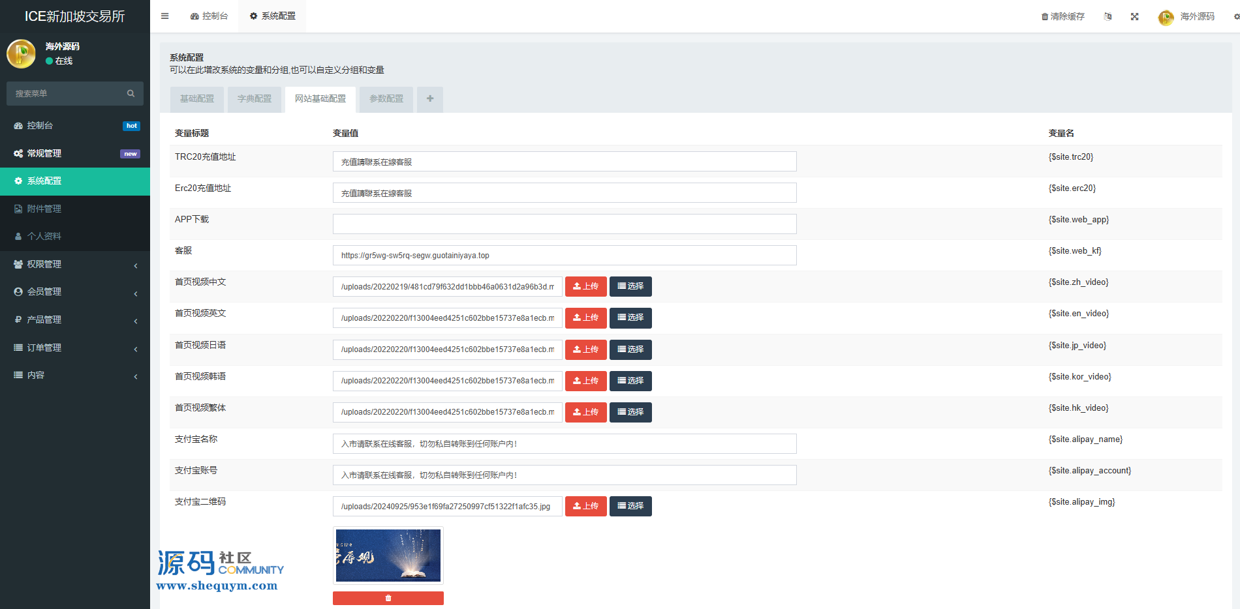Expand 内容 sidebar menu
The height and width of the screenshot is (609, 1240).
coord(75,375)
